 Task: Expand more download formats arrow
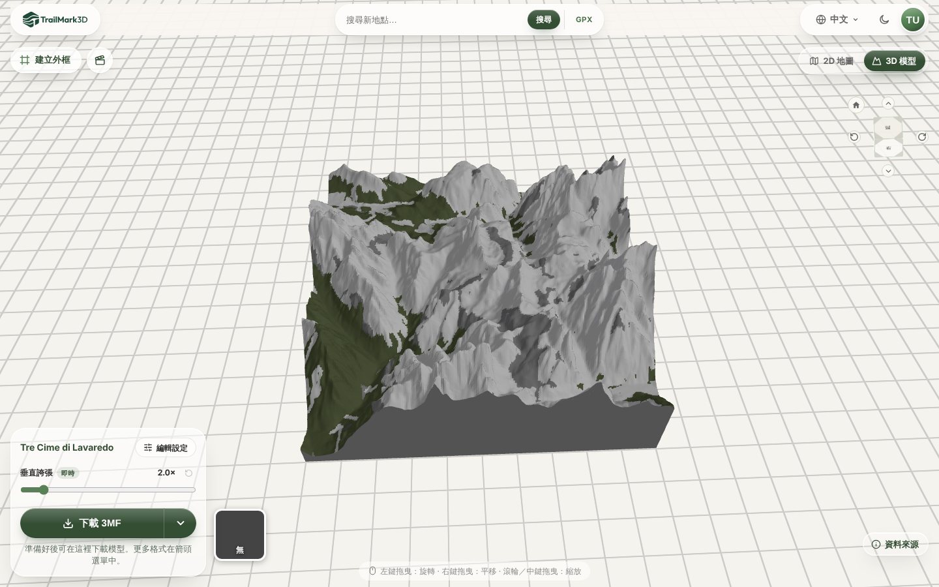point(181,523)
